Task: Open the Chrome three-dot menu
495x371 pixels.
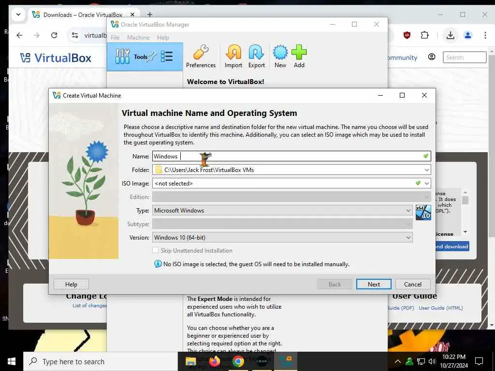Action: (485, 35)
